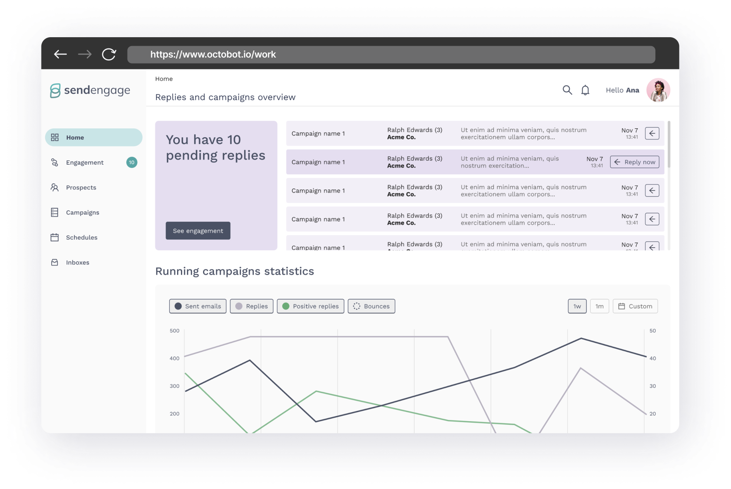The width and height of the screenshot is (731, 489).
Task: Click reply arrow on first campaign row
Action: click(652, 133)
